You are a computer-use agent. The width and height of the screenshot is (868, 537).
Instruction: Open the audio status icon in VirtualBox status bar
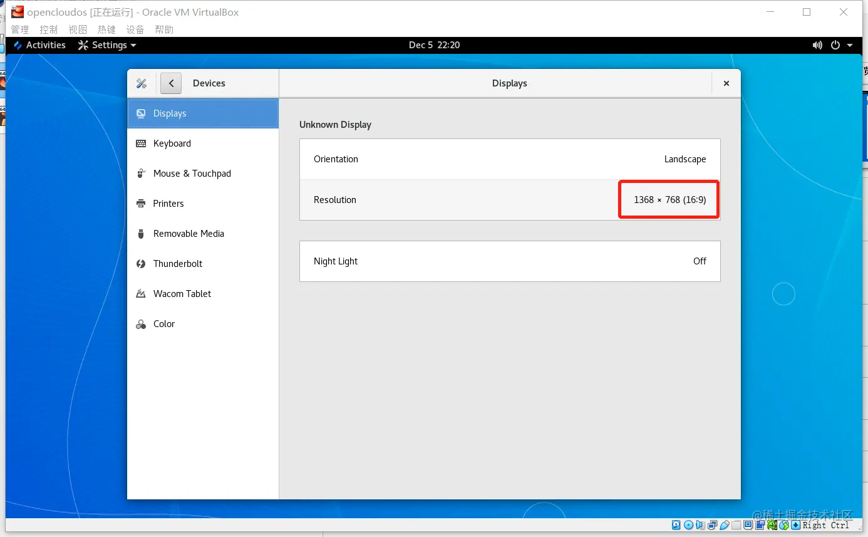click(700, 525)
